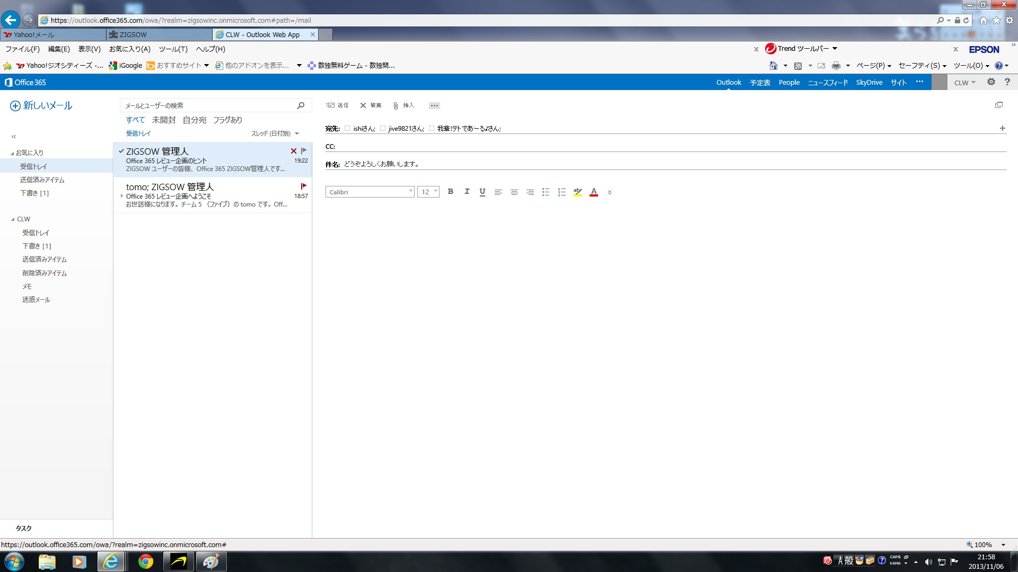Viewport: 1018px width, 572px height.
Task: Click the 送信 send button
Action: tap(337, 105)
